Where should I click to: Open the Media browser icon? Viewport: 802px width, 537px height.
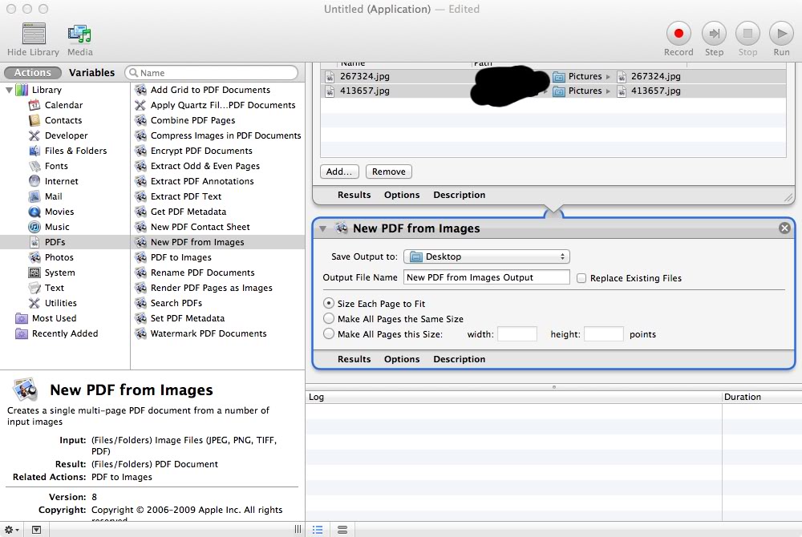[79, 34]
